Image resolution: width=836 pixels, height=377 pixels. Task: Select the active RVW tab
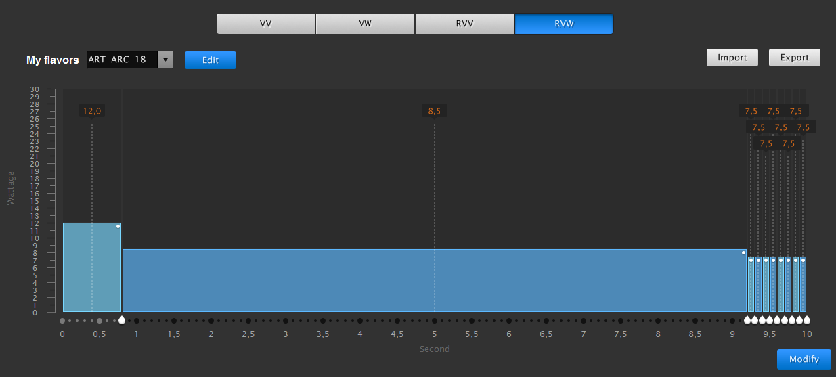coord(564,23)
